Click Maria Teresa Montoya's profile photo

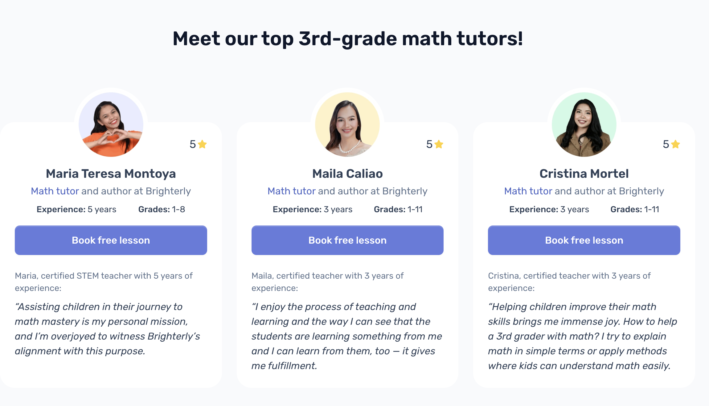[111, 124]
